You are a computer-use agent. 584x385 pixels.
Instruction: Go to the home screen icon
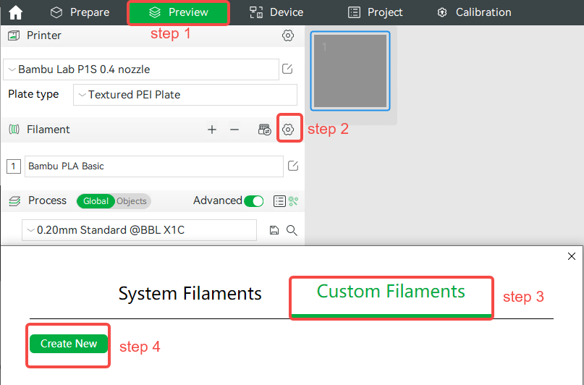pos(15,12)
